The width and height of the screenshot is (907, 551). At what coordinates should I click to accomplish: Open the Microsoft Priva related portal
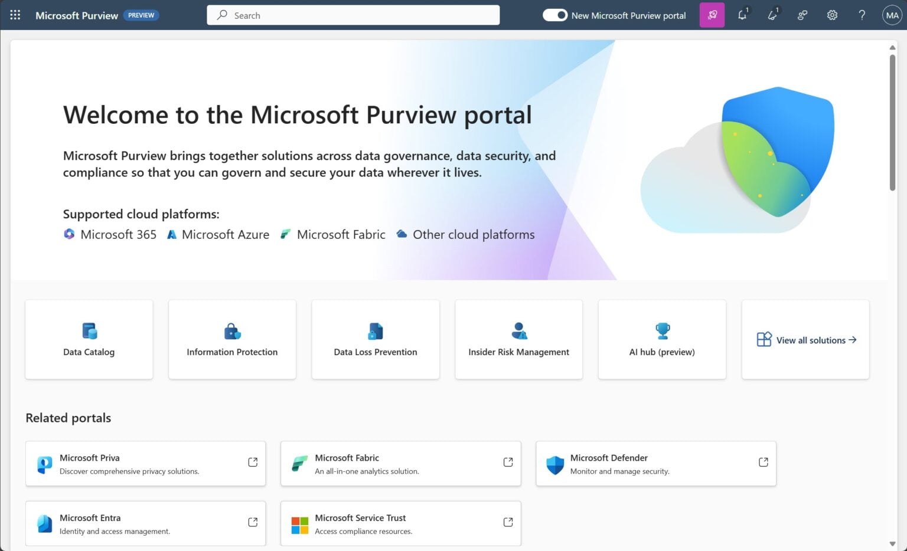click(145, 463)
